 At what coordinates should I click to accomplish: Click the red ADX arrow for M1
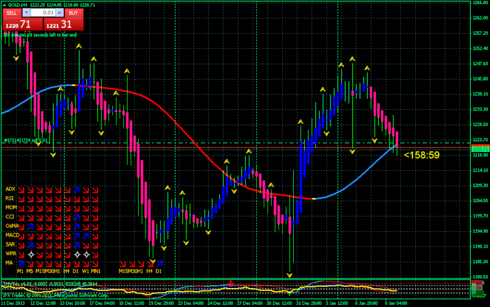(x=21, y=190)
